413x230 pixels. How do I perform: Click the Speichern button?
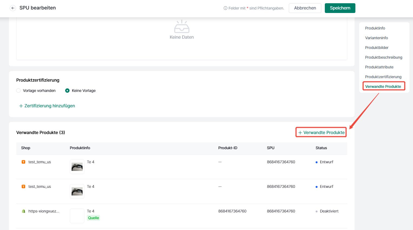click(340, 8)
